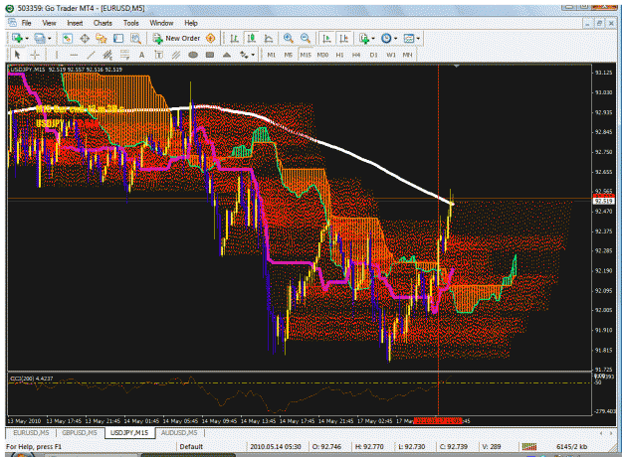Image resolution: width=622 pixels, height=457 pixels.
Task: Set timeframe to W1
Action: click(391, 55)
